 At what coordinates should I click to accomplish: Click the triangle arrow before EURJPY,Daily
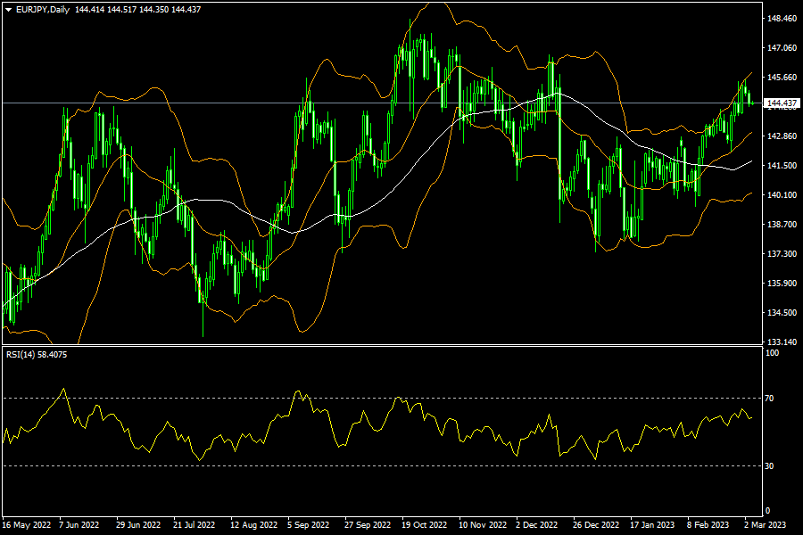8,10
